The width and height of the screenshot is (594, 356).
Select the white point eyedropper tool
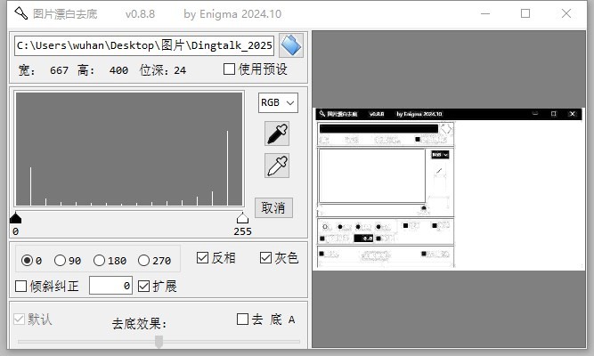click(278, 166)
